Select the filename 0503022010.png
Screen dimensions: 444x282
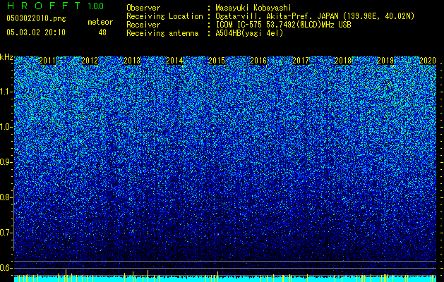point(36,18)
